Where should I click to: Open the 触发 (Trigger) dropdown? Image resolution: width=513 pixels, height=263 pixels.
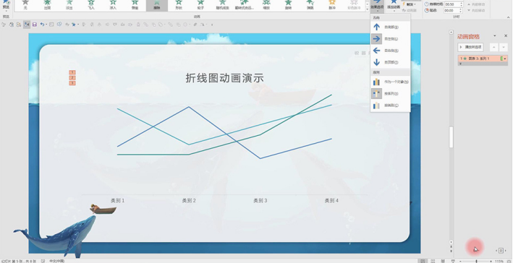(x=410, y=4)
